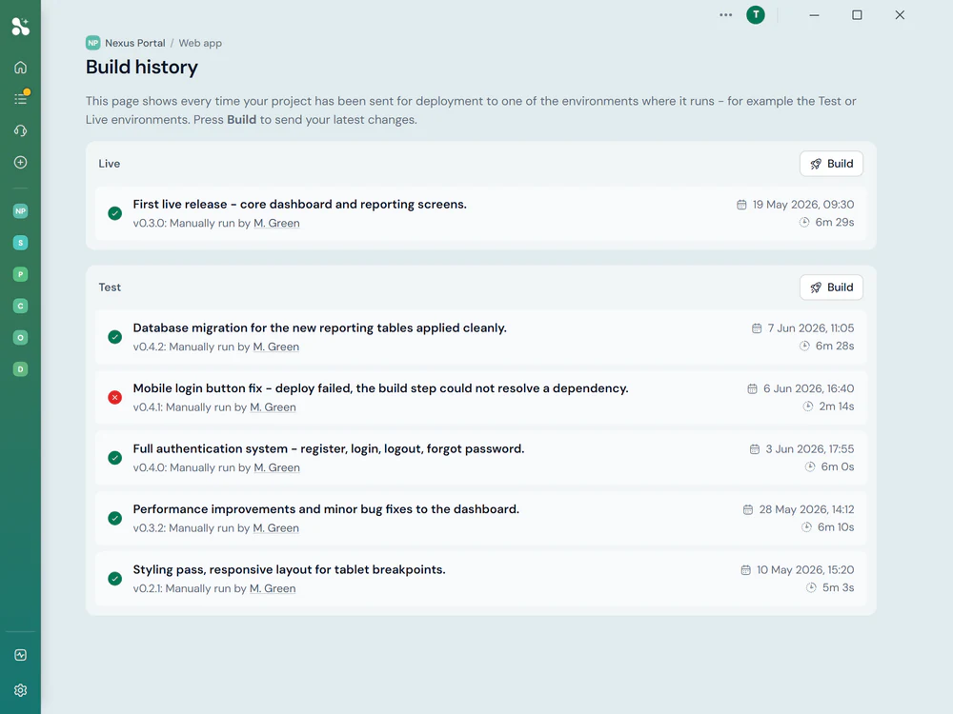Click the Build button for Test environment

[x=831, y=288]
